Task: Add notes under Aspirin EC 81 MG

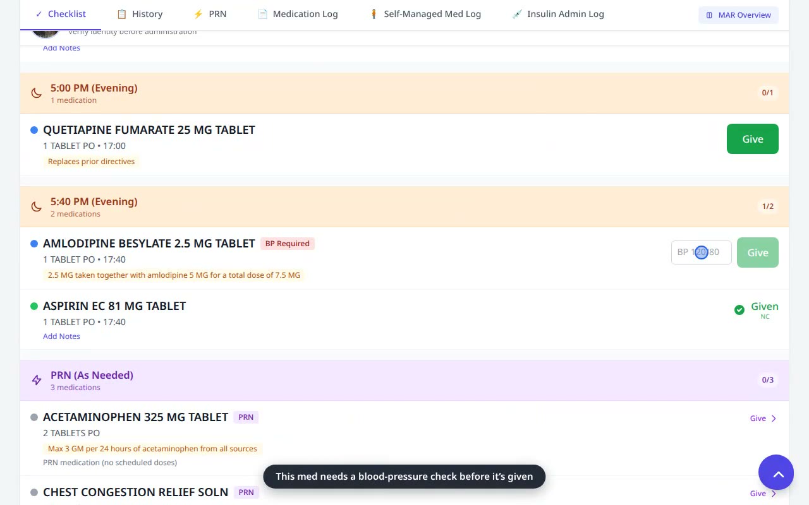Action: [x=61, y=336]
